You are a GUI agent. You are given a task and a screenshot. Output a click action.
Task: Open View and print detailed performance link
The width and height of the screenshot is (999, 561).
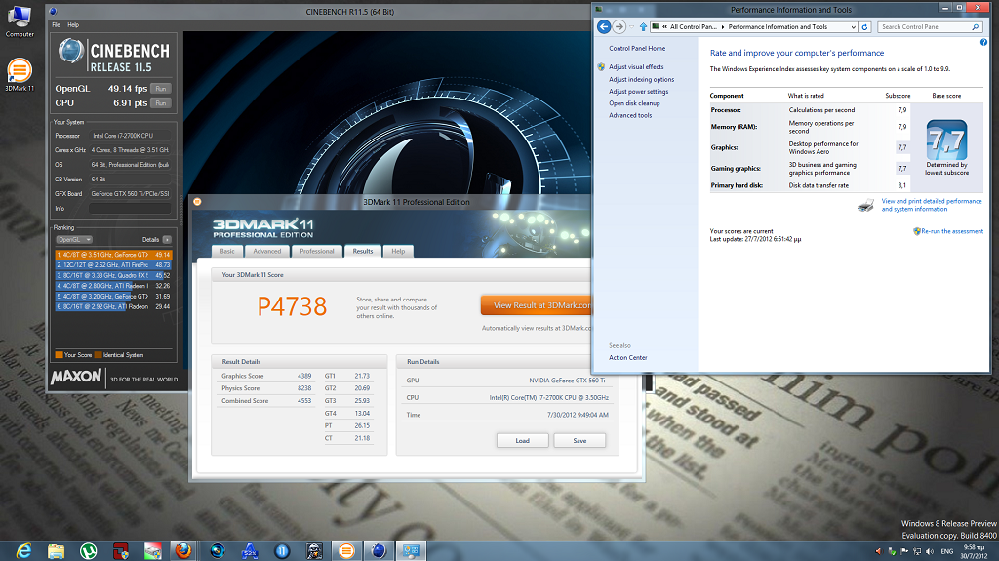pos(932,205)
